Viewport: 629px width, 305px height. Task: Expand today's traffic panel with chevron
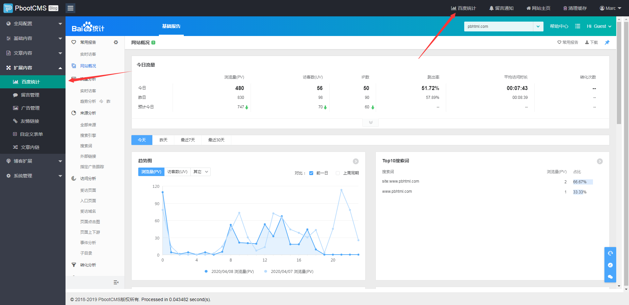[x=371, y=122]
